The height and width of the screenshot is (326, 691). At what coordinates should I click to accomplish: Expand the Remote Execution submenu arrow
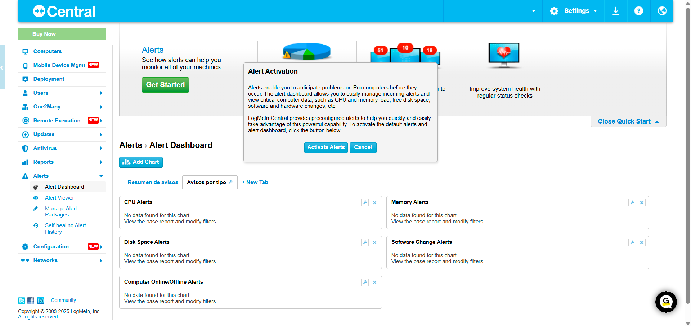click(102, 121)
